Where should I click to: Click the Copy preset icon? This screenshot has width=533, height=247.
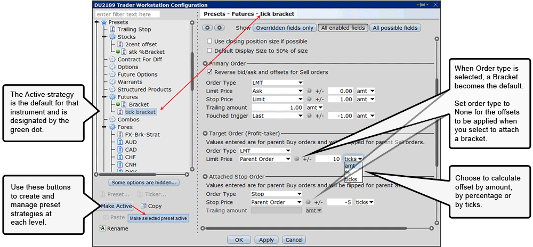pos(143,206)
